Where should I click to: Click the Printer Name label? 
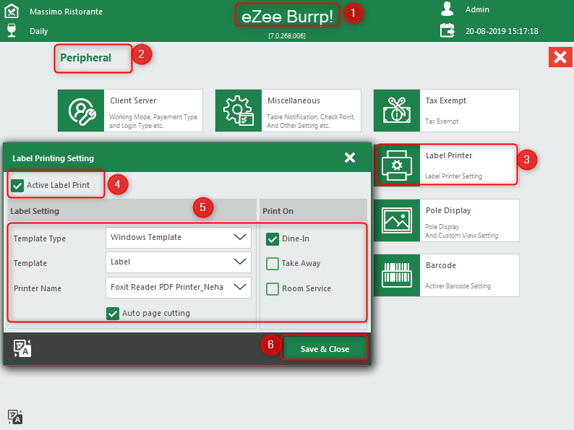pyautogui.click(x=38, y=288)
